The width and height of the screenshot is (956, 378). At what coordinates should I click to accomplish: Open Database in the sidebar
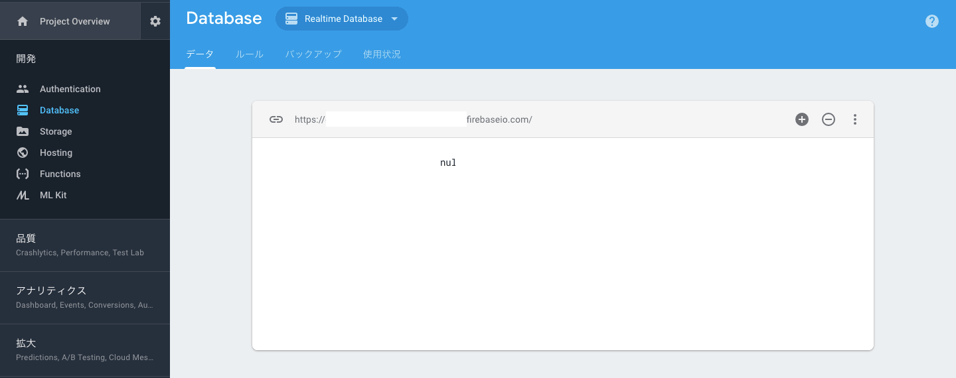85,110
